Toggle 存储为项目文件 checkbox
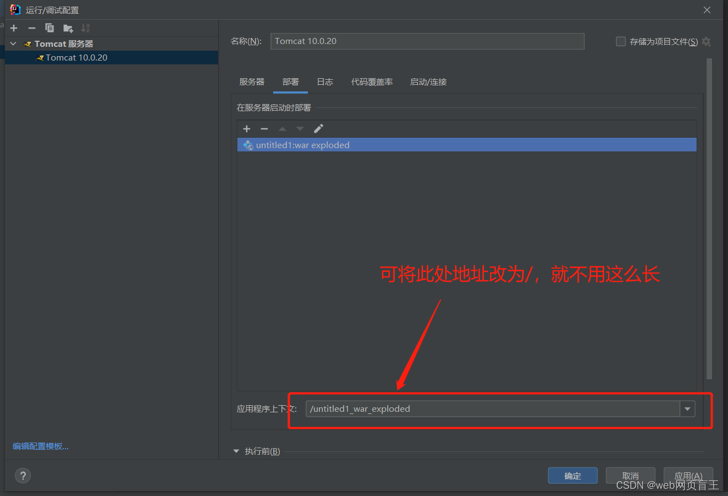 pos(621,41)
